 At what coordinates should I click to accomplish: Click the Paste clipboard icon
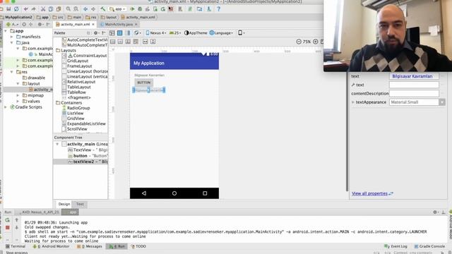59,9
